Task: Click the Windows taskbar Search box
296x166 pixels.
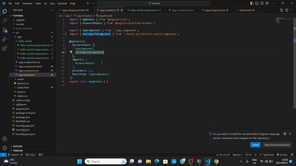Action: tap(106, 161)
